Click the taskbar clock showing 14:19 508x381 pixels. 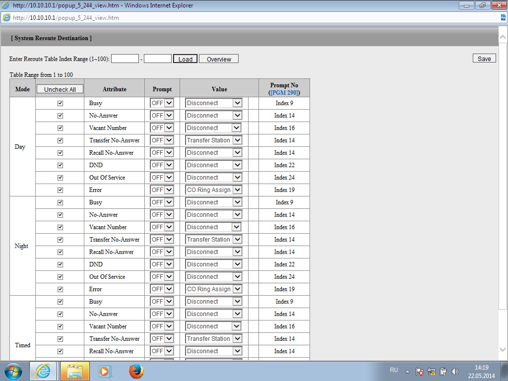coord(481,371)
